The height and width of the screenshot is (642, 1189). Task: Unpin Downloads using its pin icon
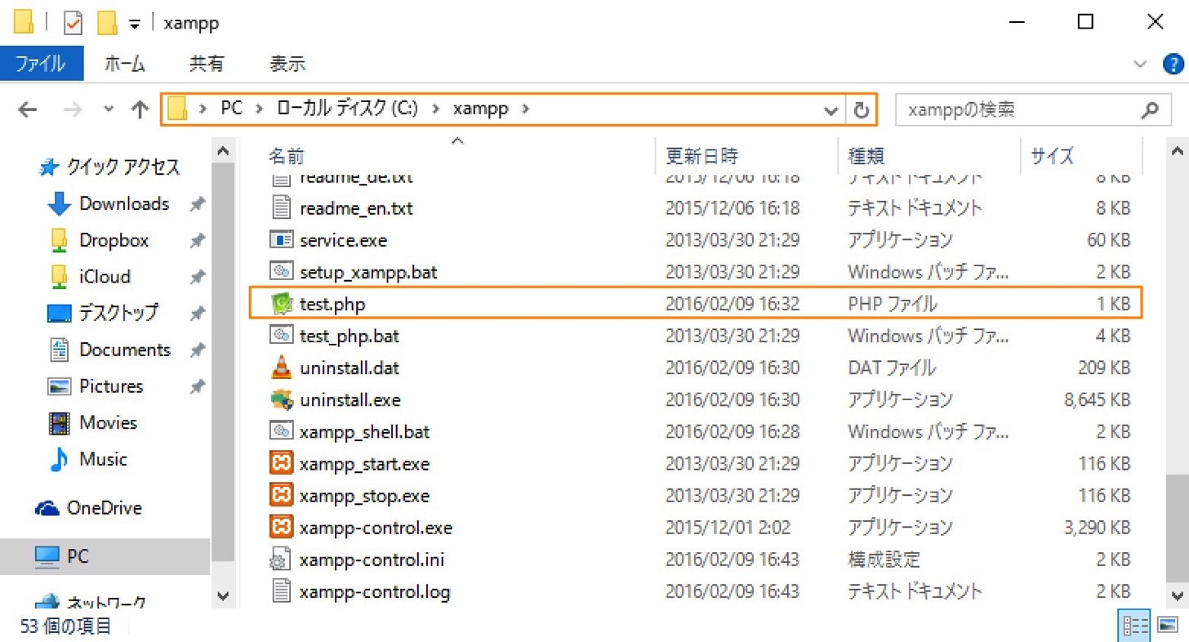197,204
